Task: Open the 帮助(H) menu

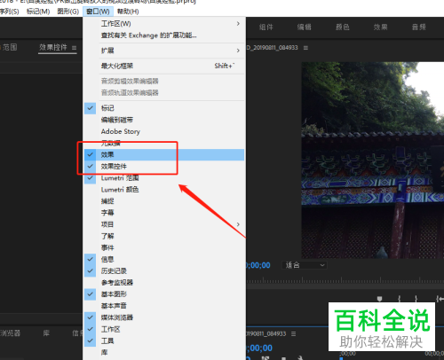Action: 128,12
